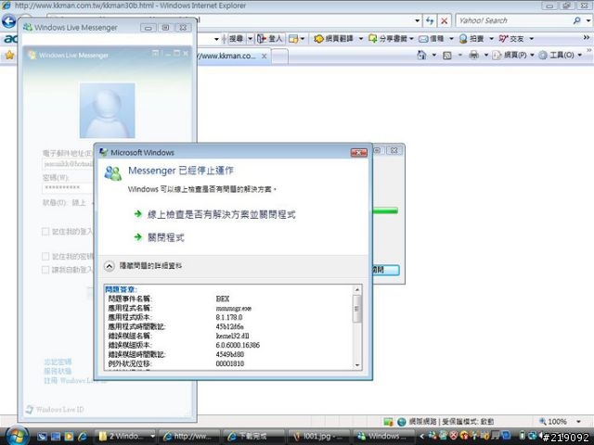The width and height of the screenshot is (594, 445).
Task: Click the 關閉程式 option
Action: point(165,237)
